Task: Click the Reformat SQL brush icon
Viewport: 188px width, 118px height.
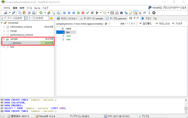Action: point(131,13)
